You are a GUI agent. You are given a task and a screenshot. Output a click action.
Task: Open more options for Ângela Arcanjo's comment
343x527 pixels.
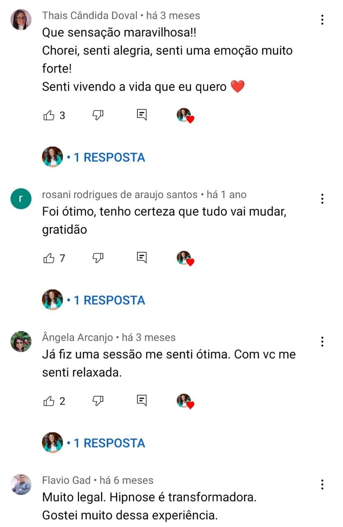322,341
